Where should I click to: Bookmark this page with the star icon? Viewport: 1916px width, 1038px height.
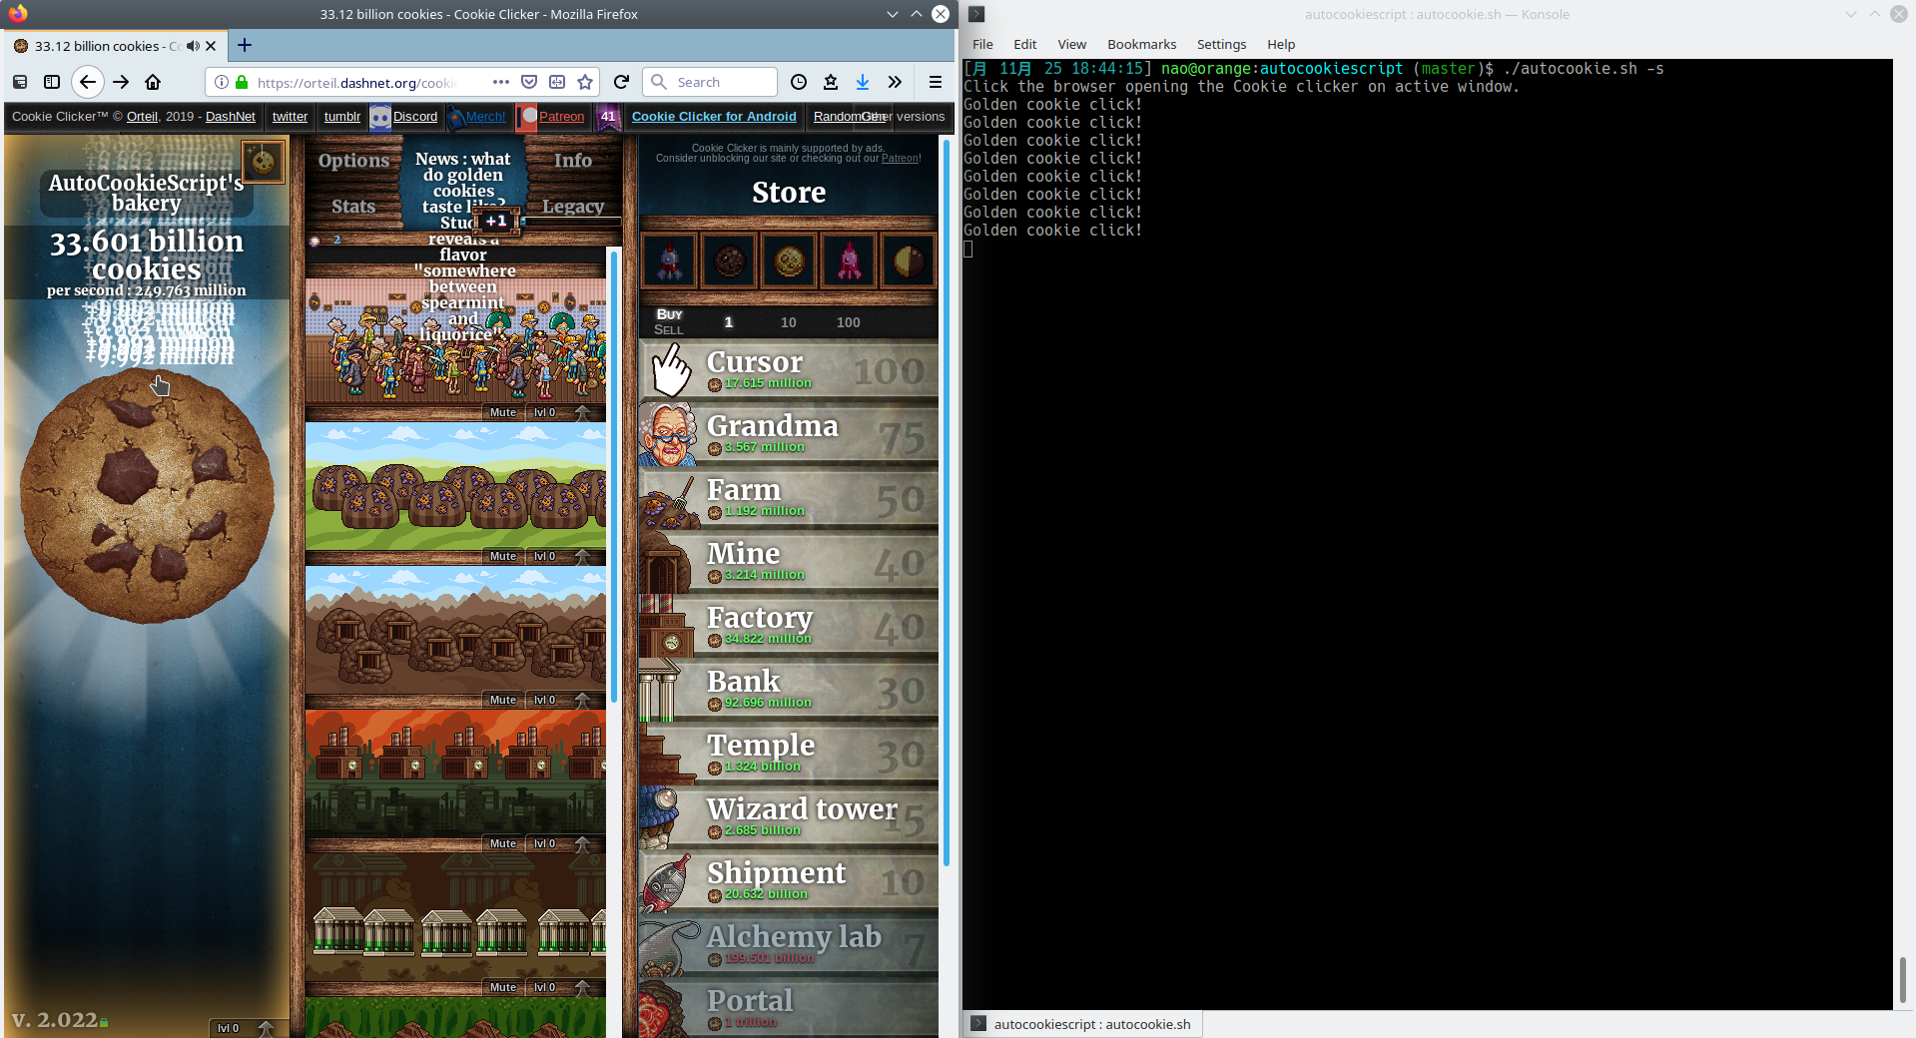[585, 82]
